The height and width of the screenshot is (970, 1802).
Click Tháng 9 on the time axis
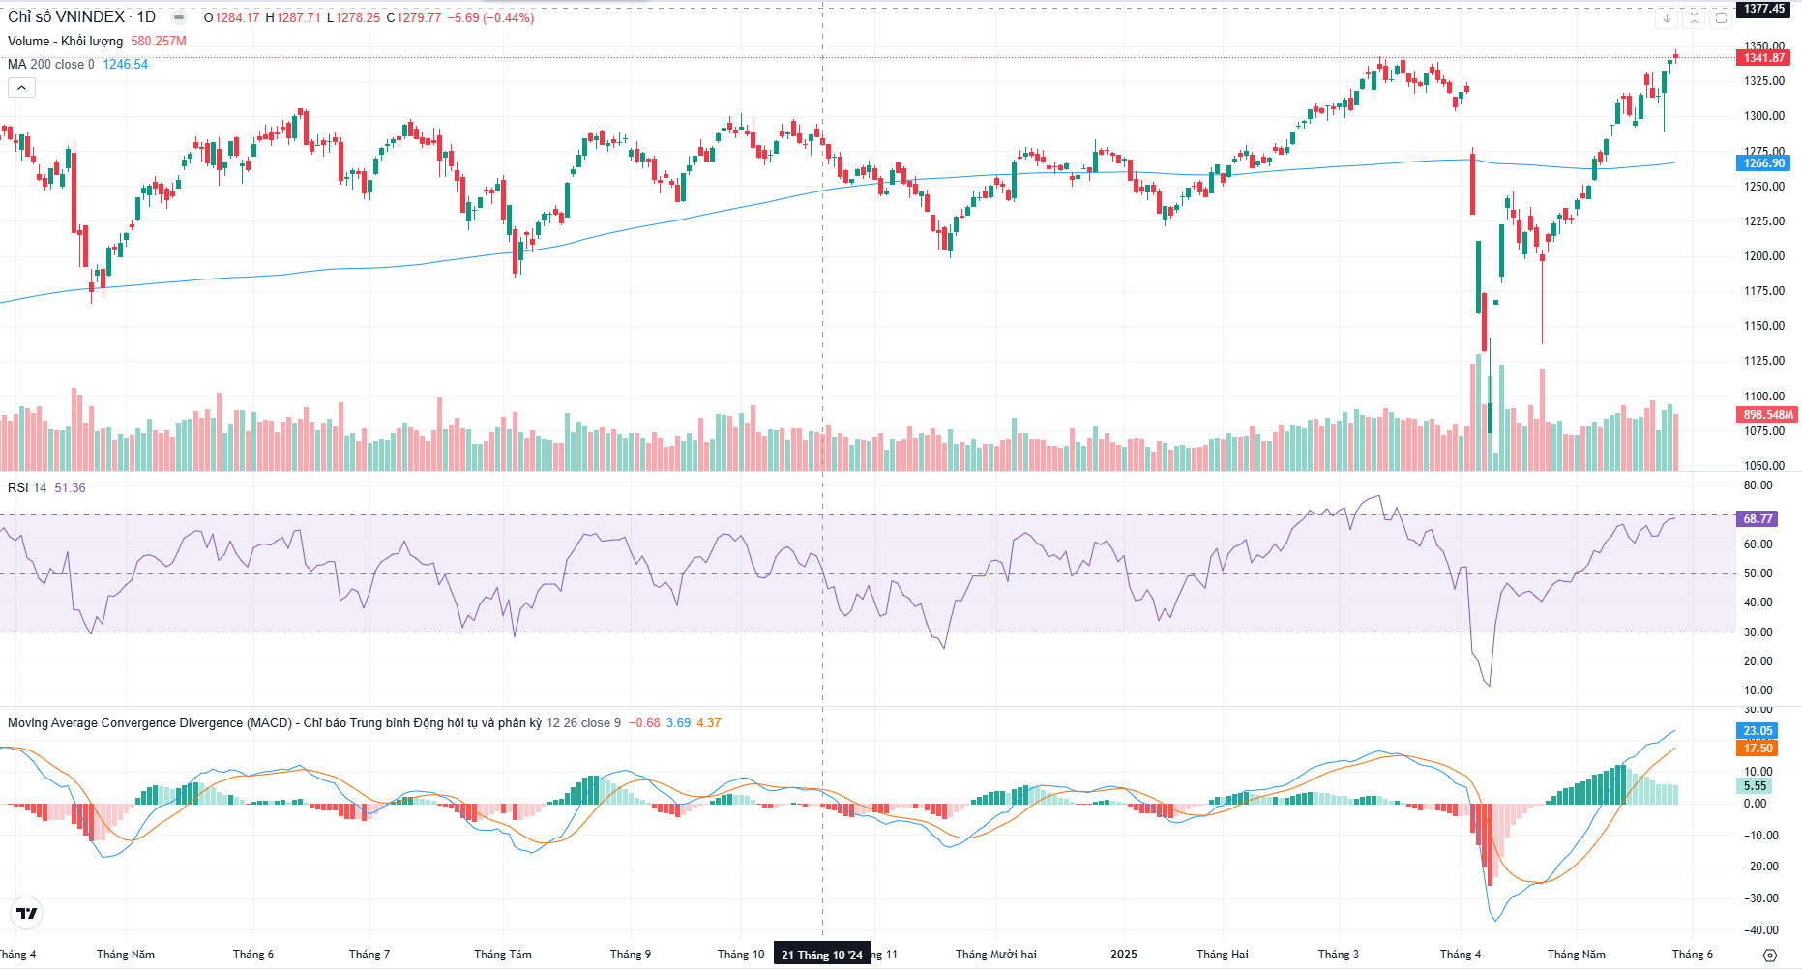(631, 955)
